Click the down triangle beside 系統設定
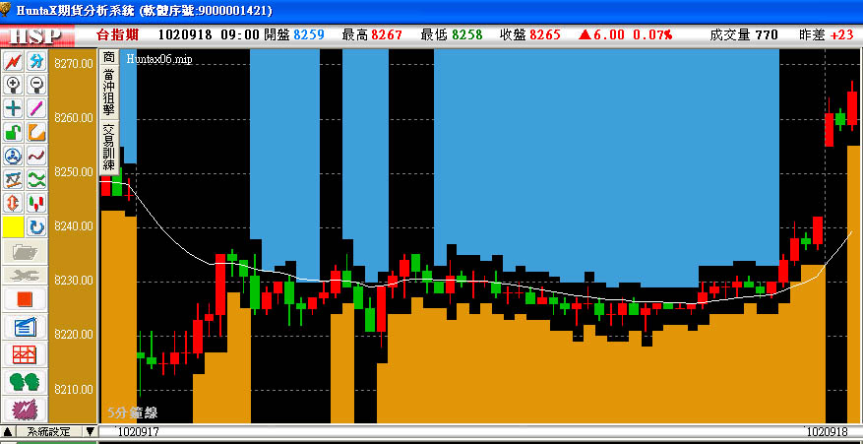 pos(91,432)
